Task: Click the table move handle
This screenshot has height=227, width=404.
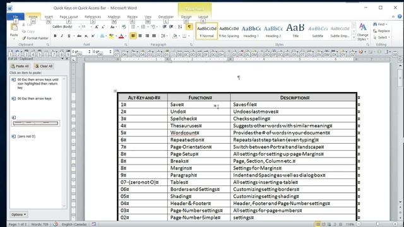Action: (115, 91)
